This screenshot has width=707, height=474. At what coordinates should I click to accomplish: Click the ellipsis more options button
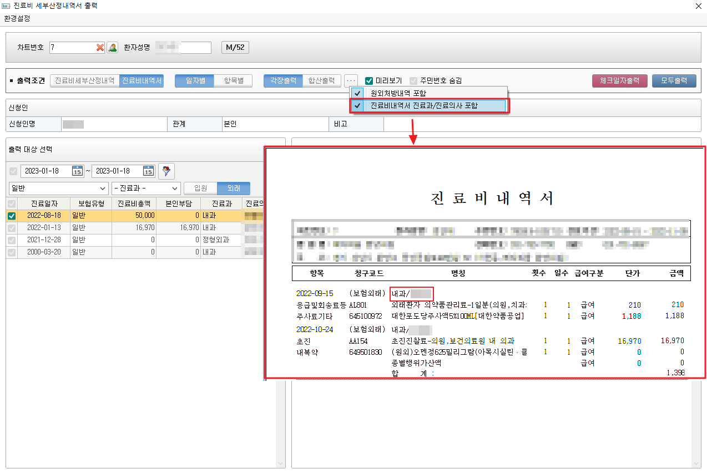pos(351,81)
